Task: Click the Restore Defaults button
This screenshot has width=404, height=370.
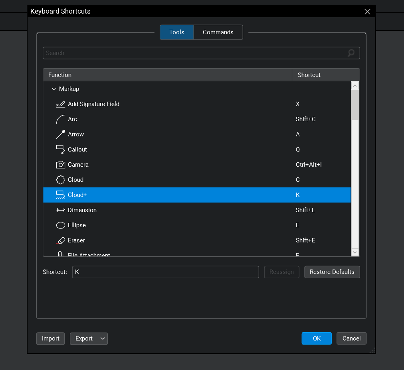Action: click(332, 272)
